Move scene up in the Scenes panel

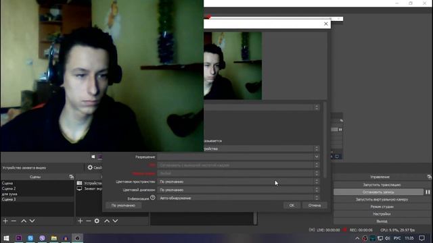tap(24, 221)
